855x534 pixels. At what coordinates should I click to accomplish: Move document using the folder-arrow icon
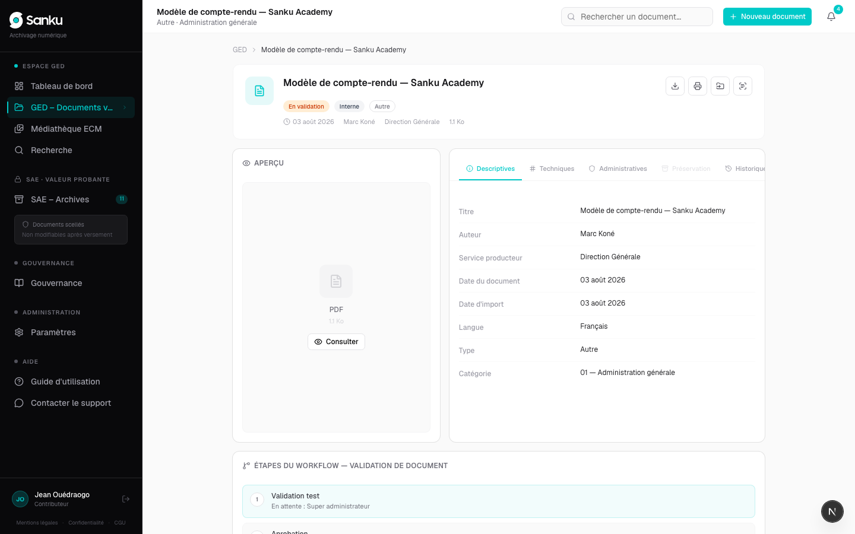coord(720,86)
